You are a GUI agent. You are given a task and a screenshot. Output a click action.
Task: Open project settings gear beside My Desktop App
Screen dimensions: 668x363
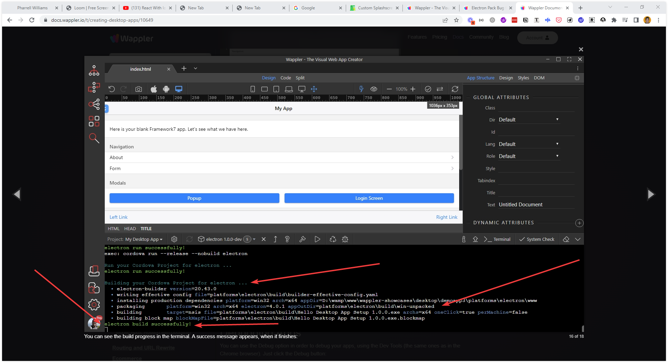[174, 239]
